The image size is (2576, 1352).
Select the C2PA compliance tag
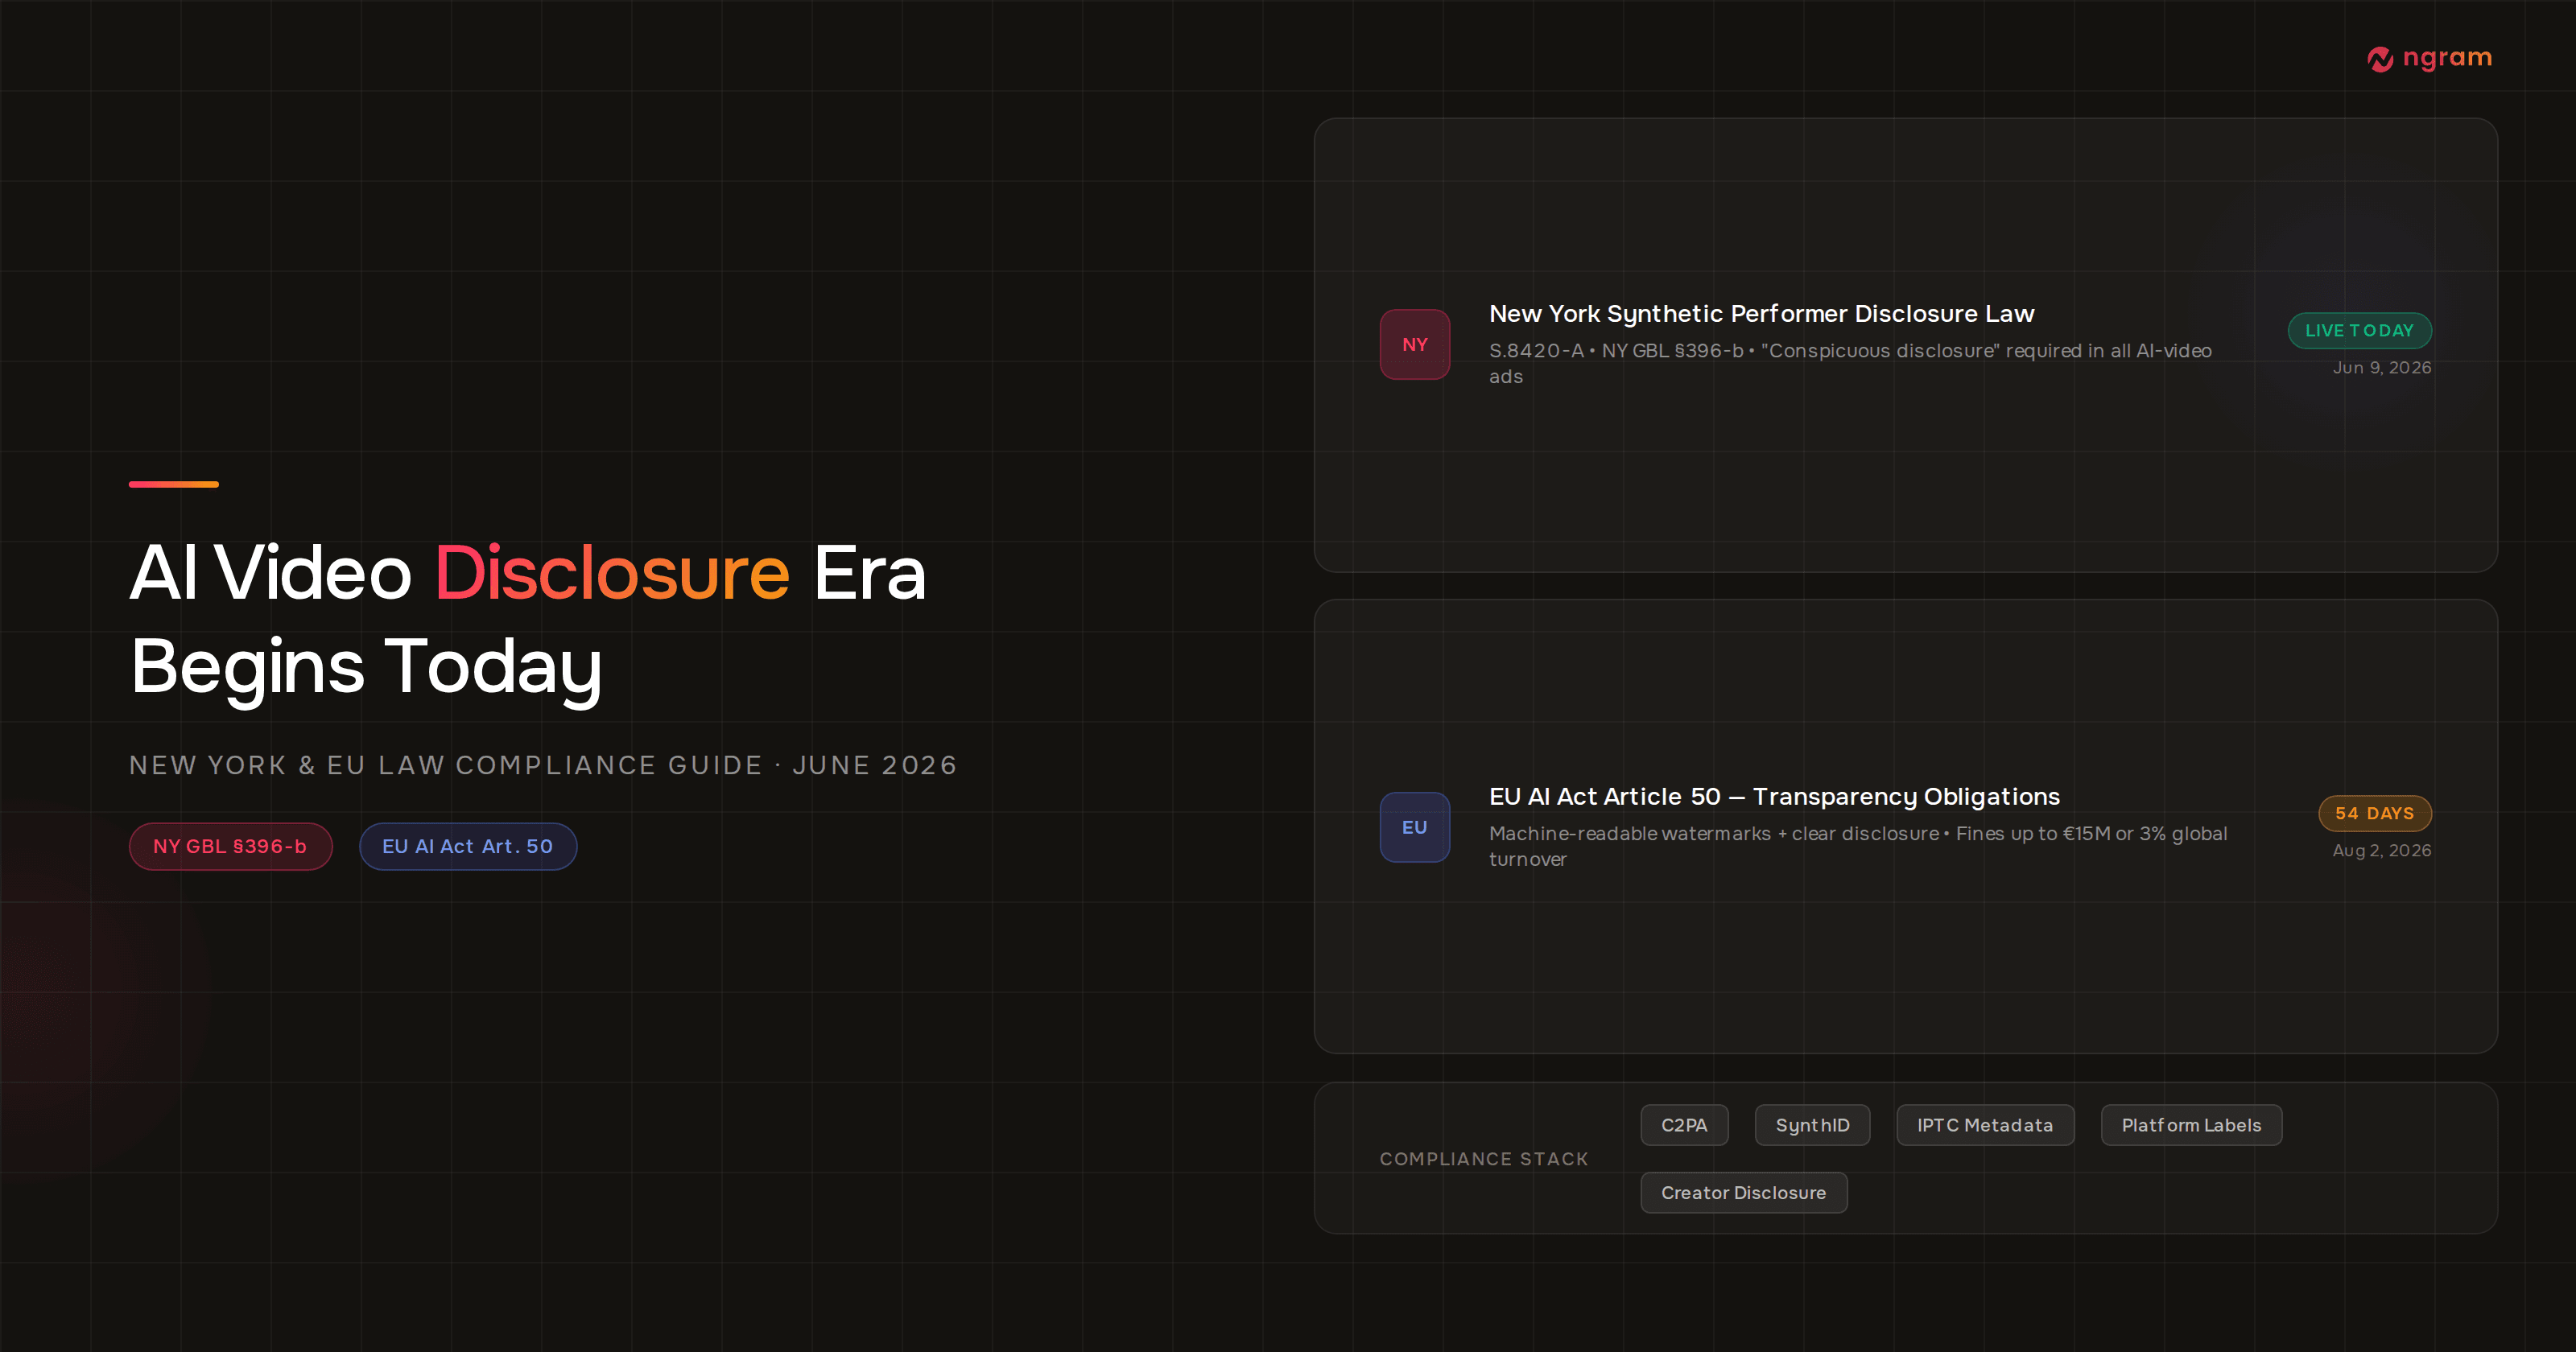(x=1684, y=1125)
